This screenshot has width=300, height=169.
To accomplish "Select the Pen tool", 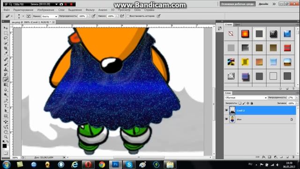I will pos(6,100).
